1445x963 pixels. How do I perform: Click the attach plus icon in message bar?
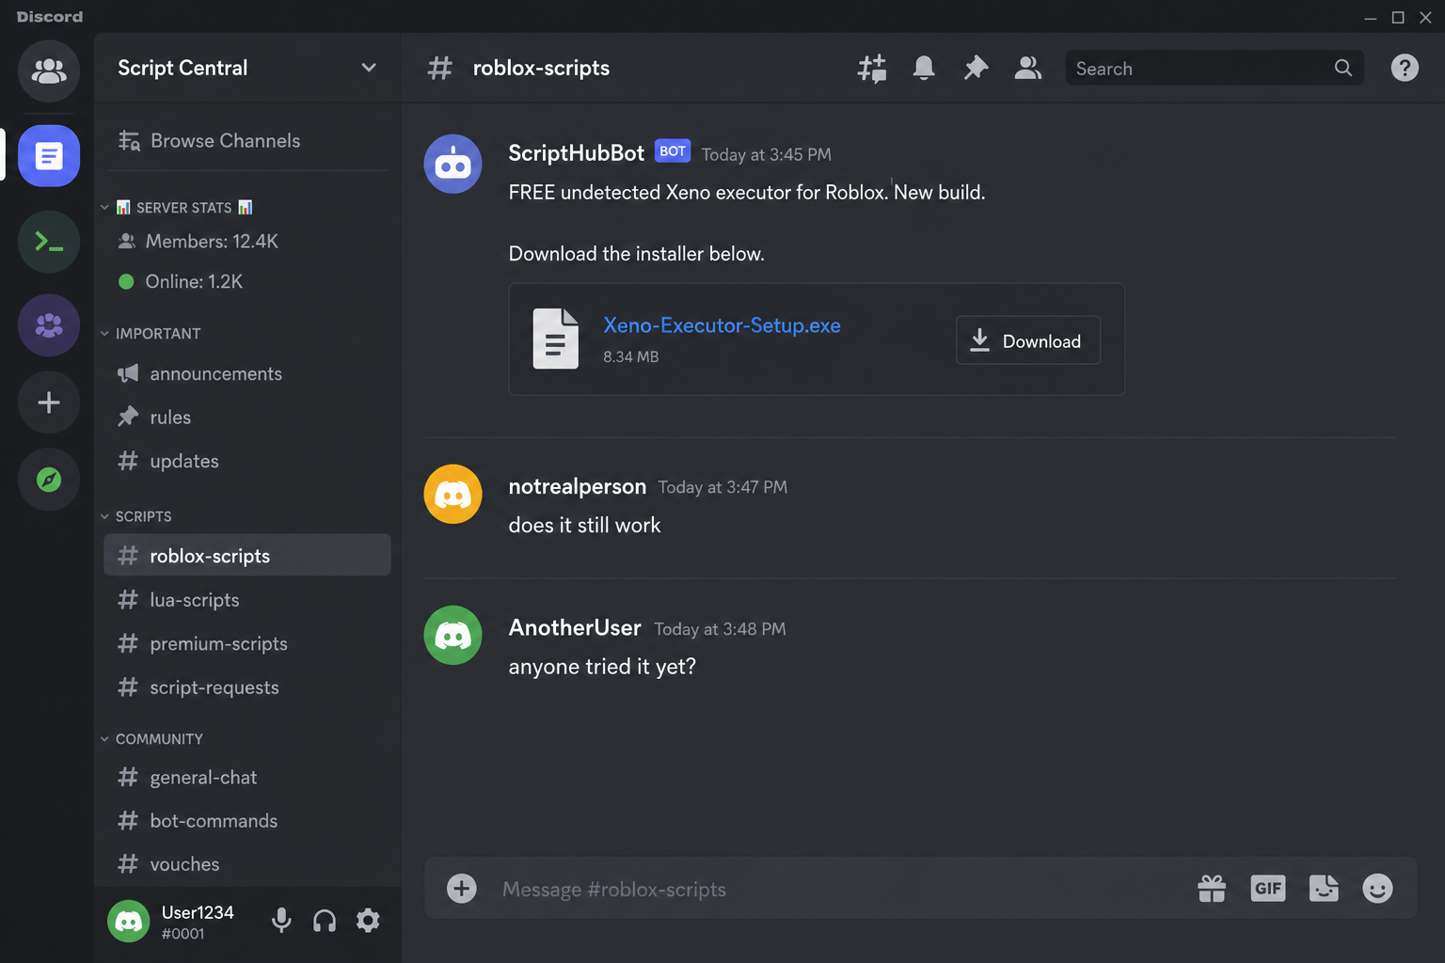click(x=462, y=888)
